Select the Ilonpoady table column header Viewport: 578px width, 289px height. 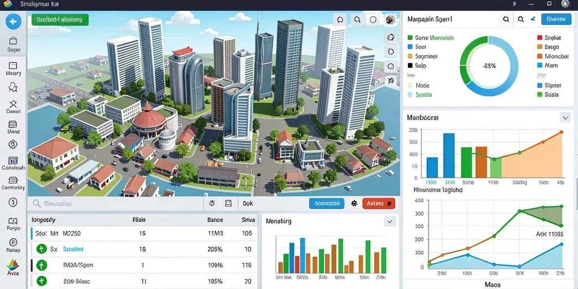[x=43, y=220]
